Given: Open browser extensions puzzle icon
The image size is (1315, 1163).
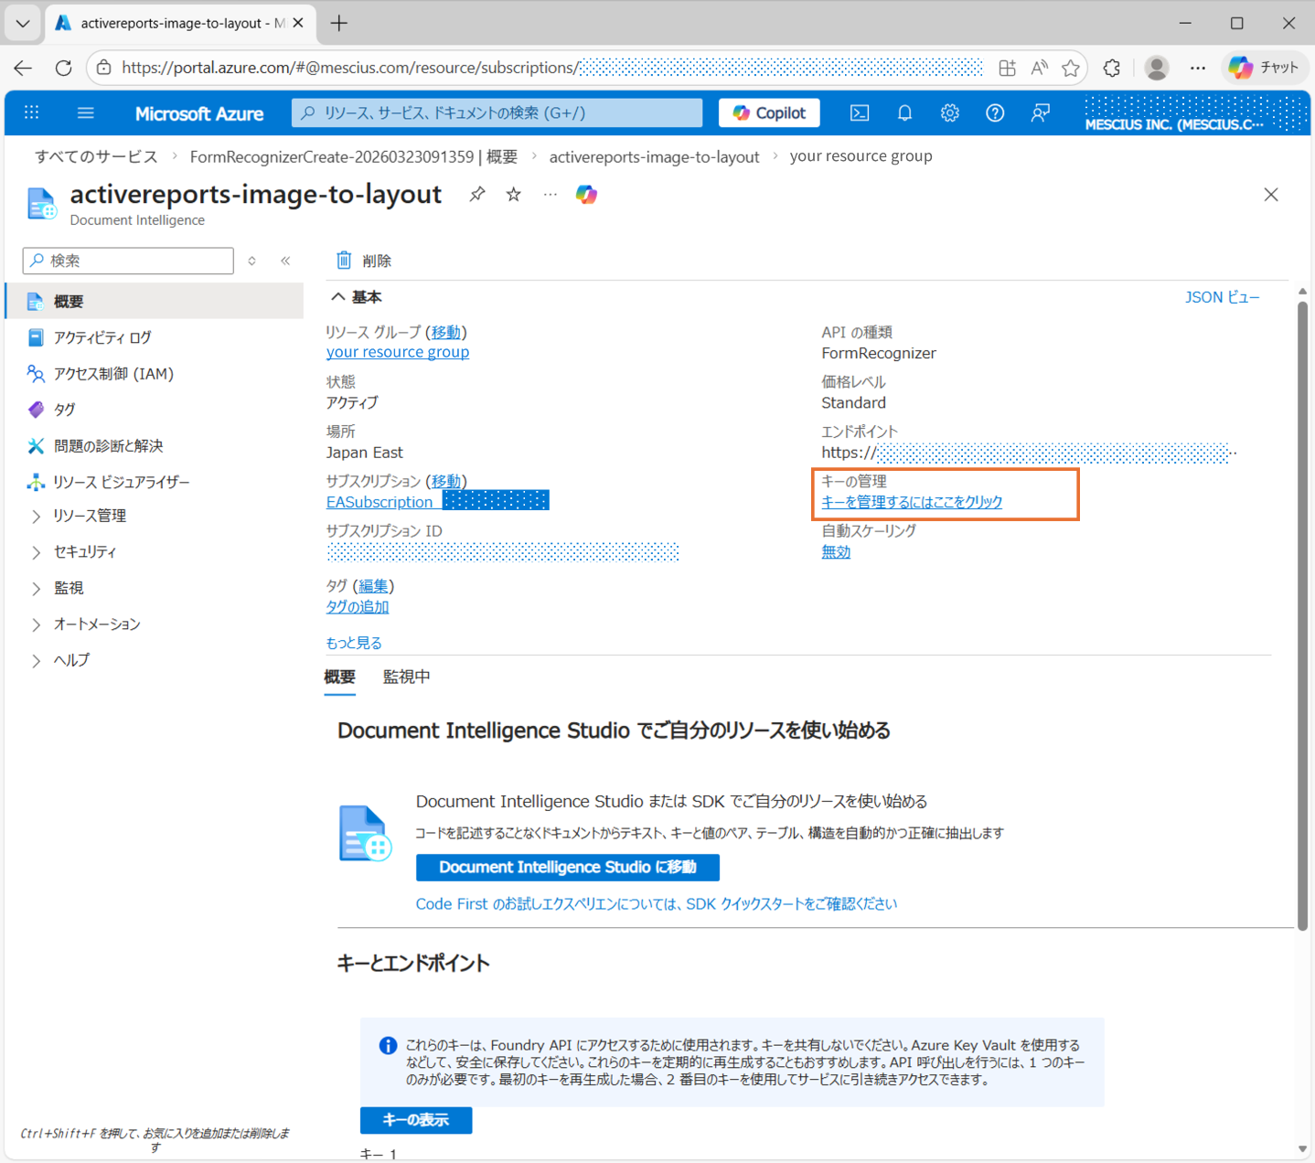Looking at the screenshot, I should [x=1112, y=68].
